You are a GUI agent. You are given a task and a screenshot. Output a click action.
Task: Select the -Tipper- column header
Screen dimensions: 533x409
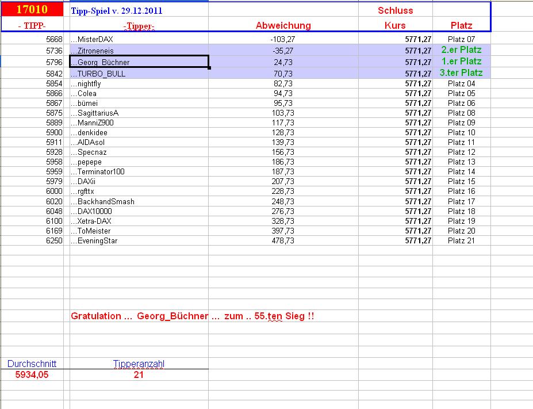(x=138, y=25)
